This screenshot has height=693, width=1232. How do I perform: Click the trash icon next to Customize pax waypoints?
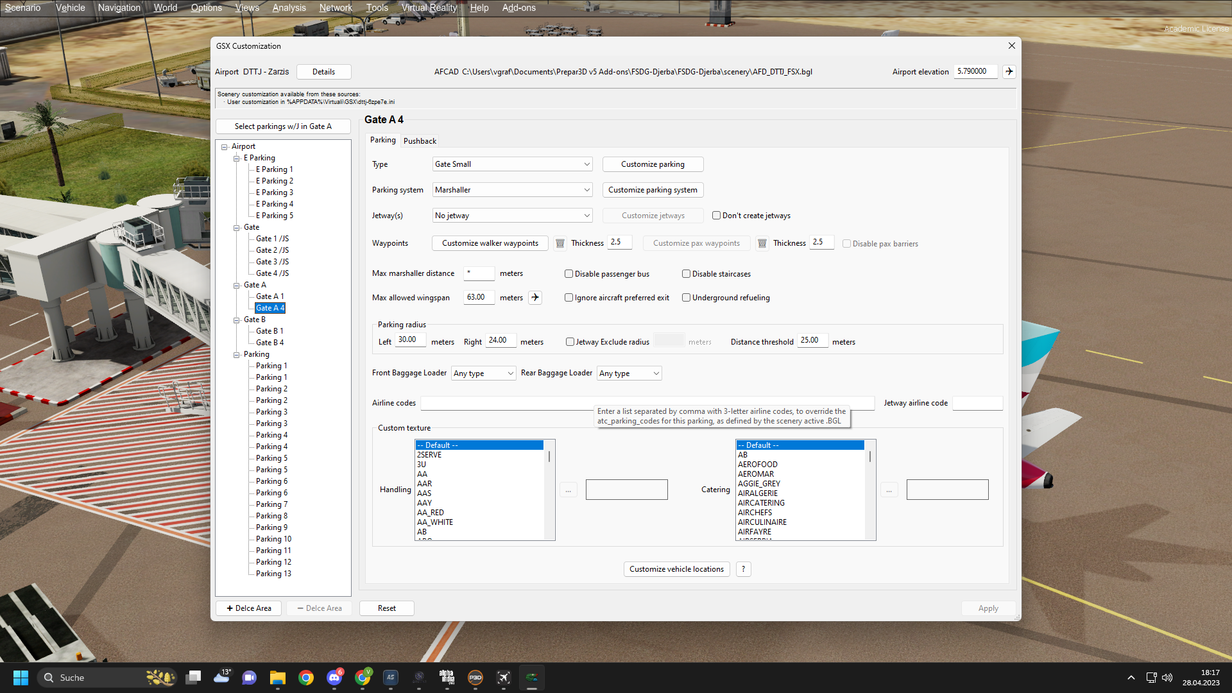(x=762, y=243)
